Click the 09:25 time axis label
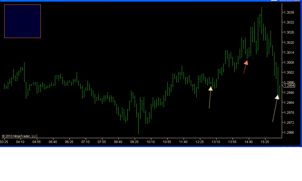The height and width of the screenshot is (181, 302). pyautogui.click(x=134, y=142)
